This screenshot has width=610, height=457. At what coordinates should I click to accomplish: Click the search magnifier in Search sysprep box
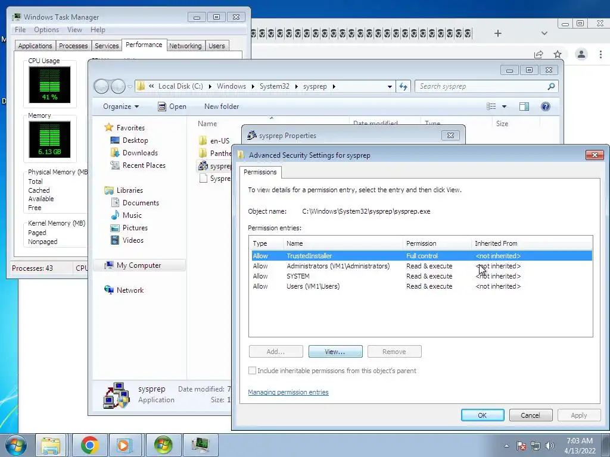click(x=551, y=86)
